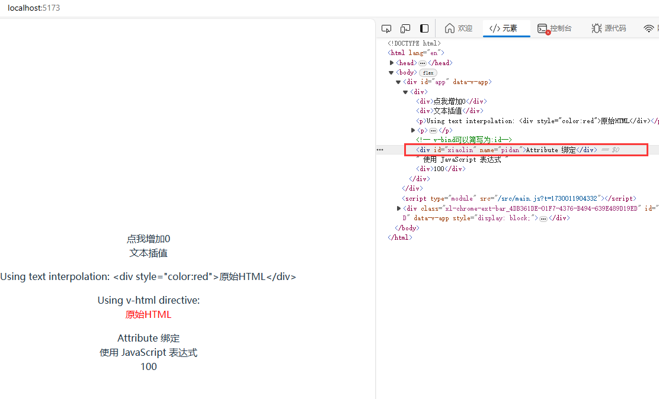
Task: Select the 文本插值 div in the DOM tree
Action: pyautogui.click(x=450, y=111)
